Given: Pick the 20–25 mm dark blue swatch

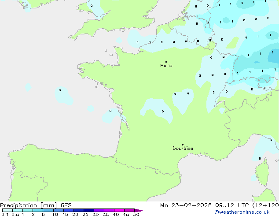Looking at the screenshot, I should tap(78, 210).
